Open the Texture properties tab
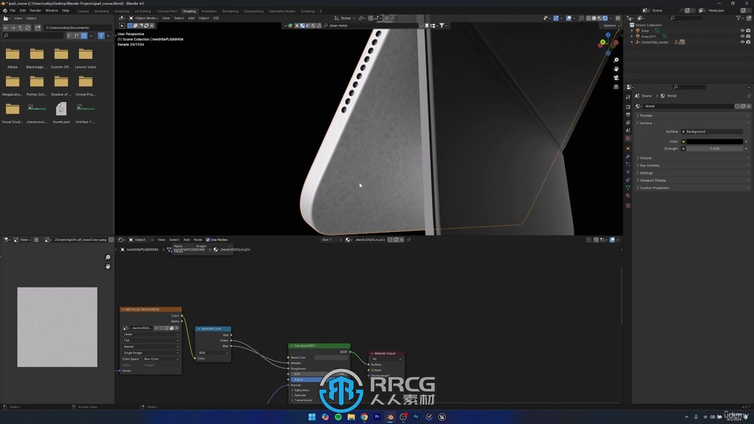 [x=628, y=206]
